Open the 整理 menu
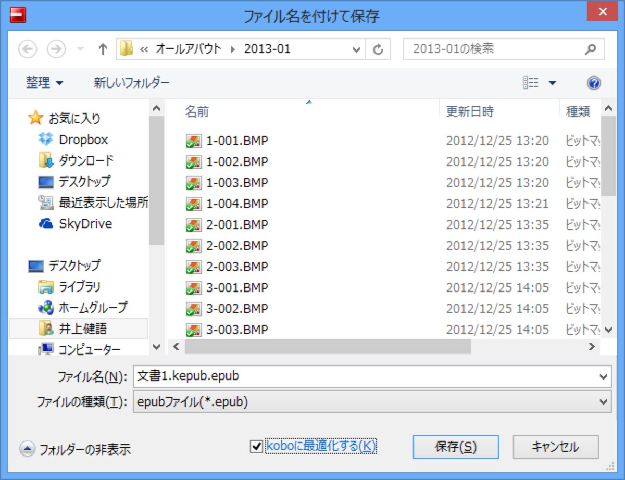The image size is (625, 480). click(x=44, y=82)
